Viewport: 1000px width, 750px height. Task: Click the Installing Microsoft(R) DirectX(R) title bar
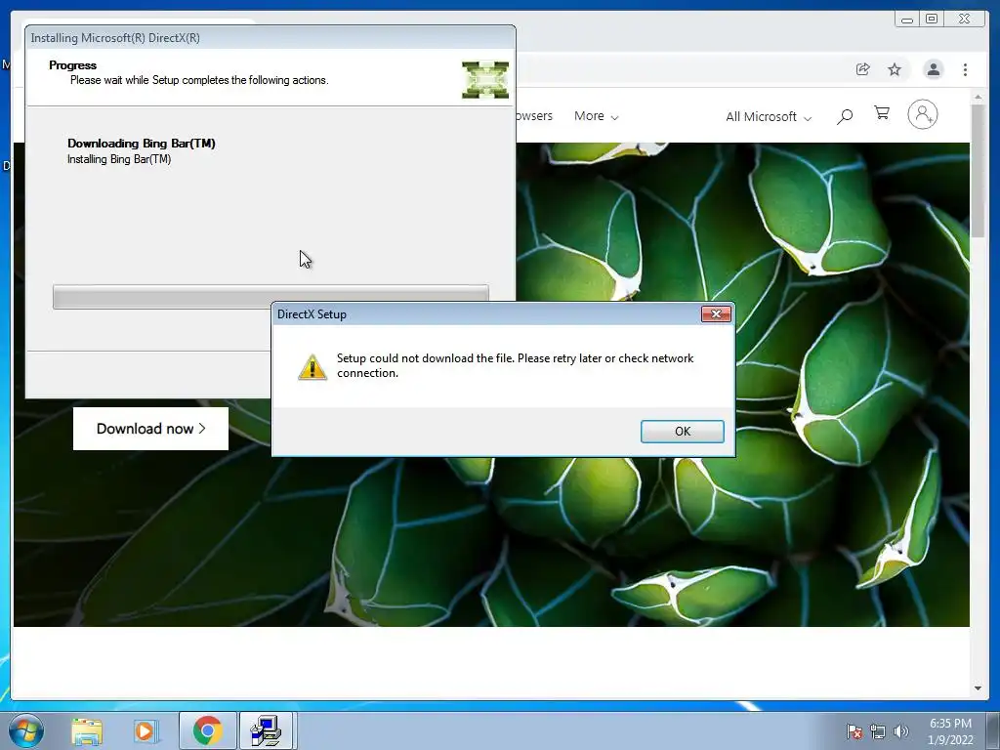click(x=271, y=38)
